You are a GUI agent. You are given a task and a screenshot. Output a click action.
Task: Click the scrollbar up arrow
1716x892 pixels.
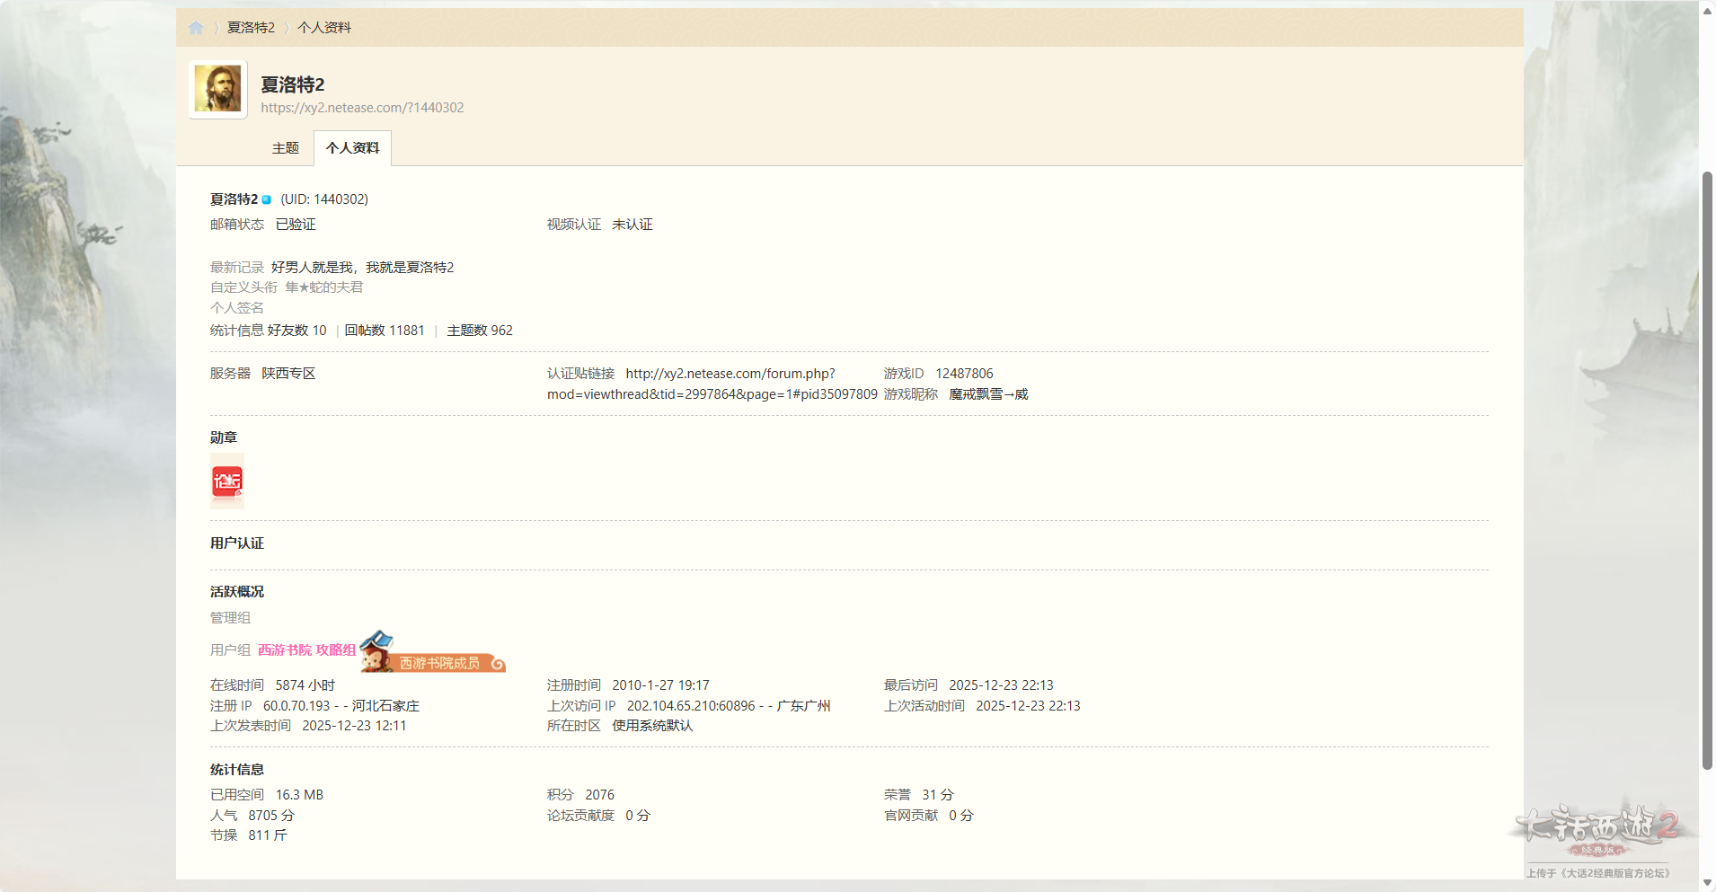click(x=1707, y=11)
